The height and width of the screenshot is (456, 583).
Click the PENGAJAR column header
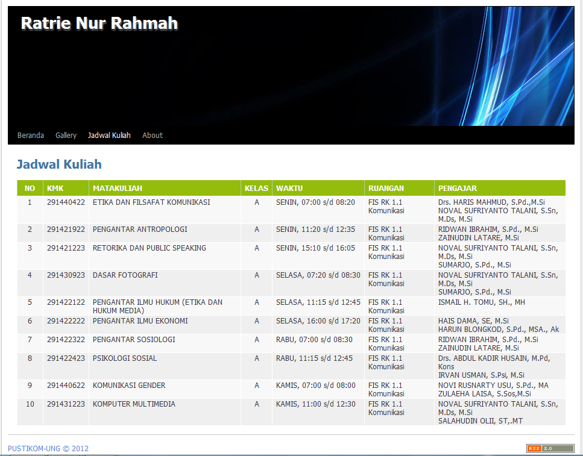(x=458, y=189)
